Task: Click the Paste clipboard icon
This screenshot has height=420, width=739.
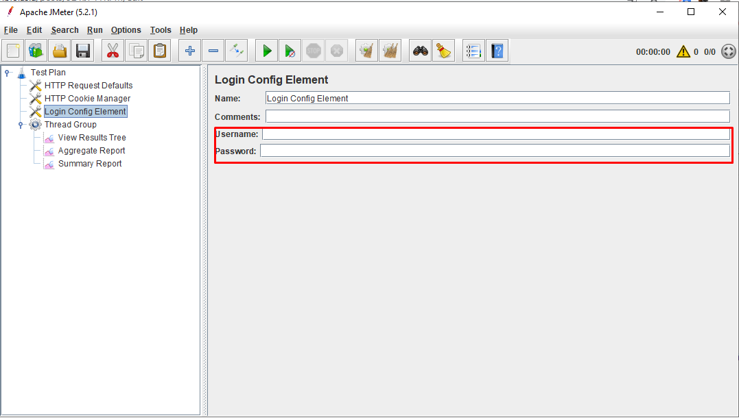Action: (160, 51)
